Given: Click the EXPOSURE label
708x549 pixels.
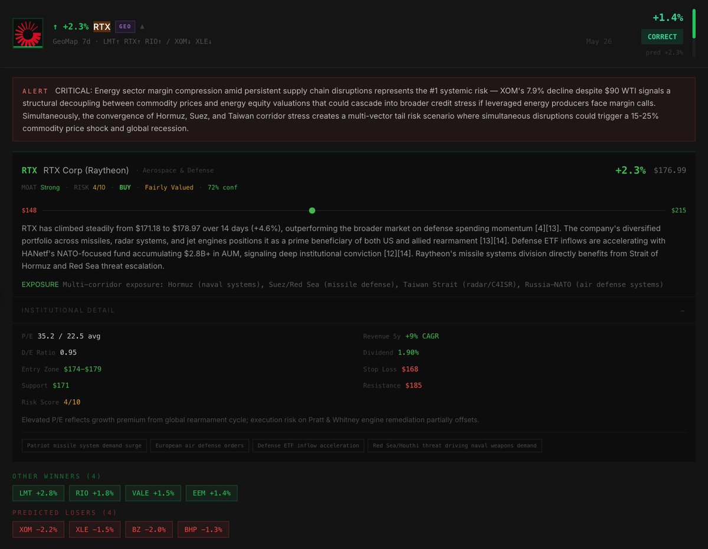Looking at the screenshot, I should 40,284.
